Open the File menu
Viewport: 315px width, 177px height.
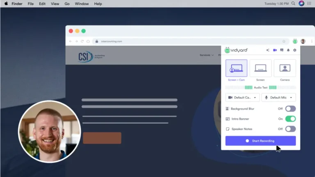[30, 4]
